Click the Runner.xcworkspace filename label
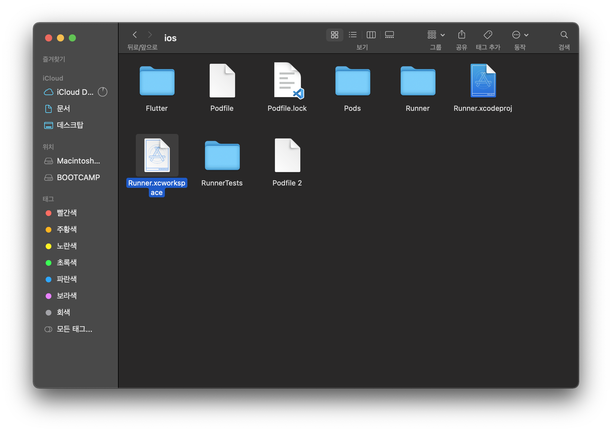Viewport: 612px width, 432px height. click(x=157, y=188)
